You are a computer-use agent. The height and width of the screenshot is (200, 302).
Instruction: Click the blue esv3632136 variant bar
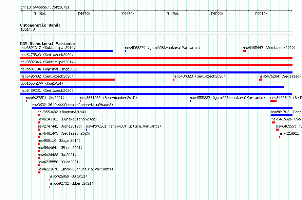click(x=162, y=108)
